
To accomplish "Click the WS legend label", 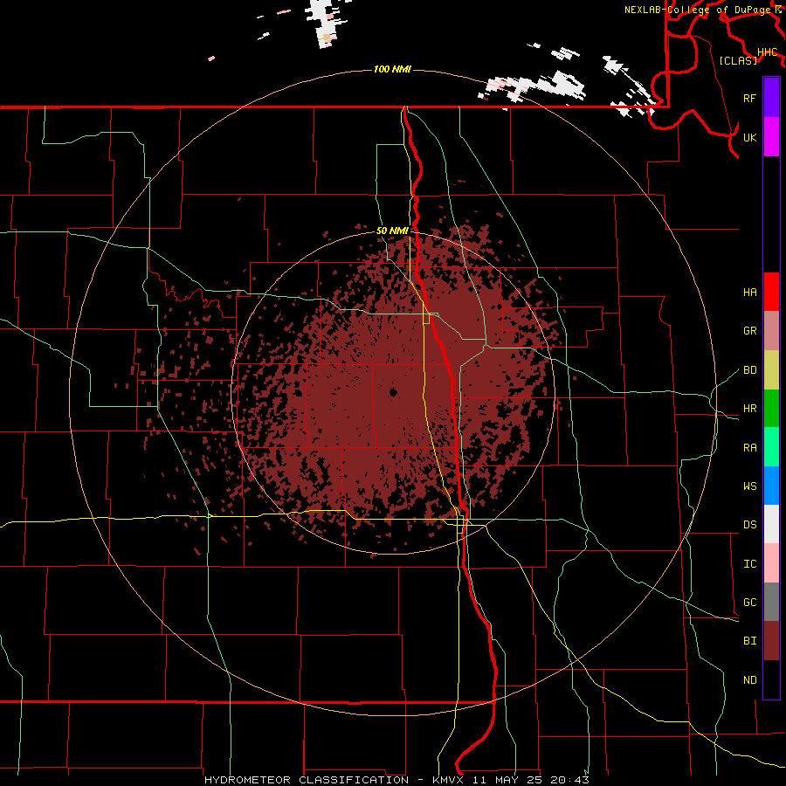I will [x=749, y=486].
